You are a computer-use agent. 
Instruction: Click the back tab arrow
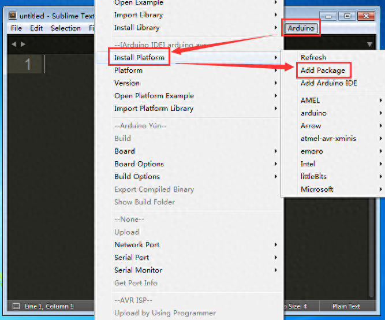(x=14, y=44)
